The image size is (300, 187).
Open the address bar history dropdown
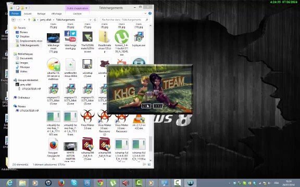click(x=90, y=20)
